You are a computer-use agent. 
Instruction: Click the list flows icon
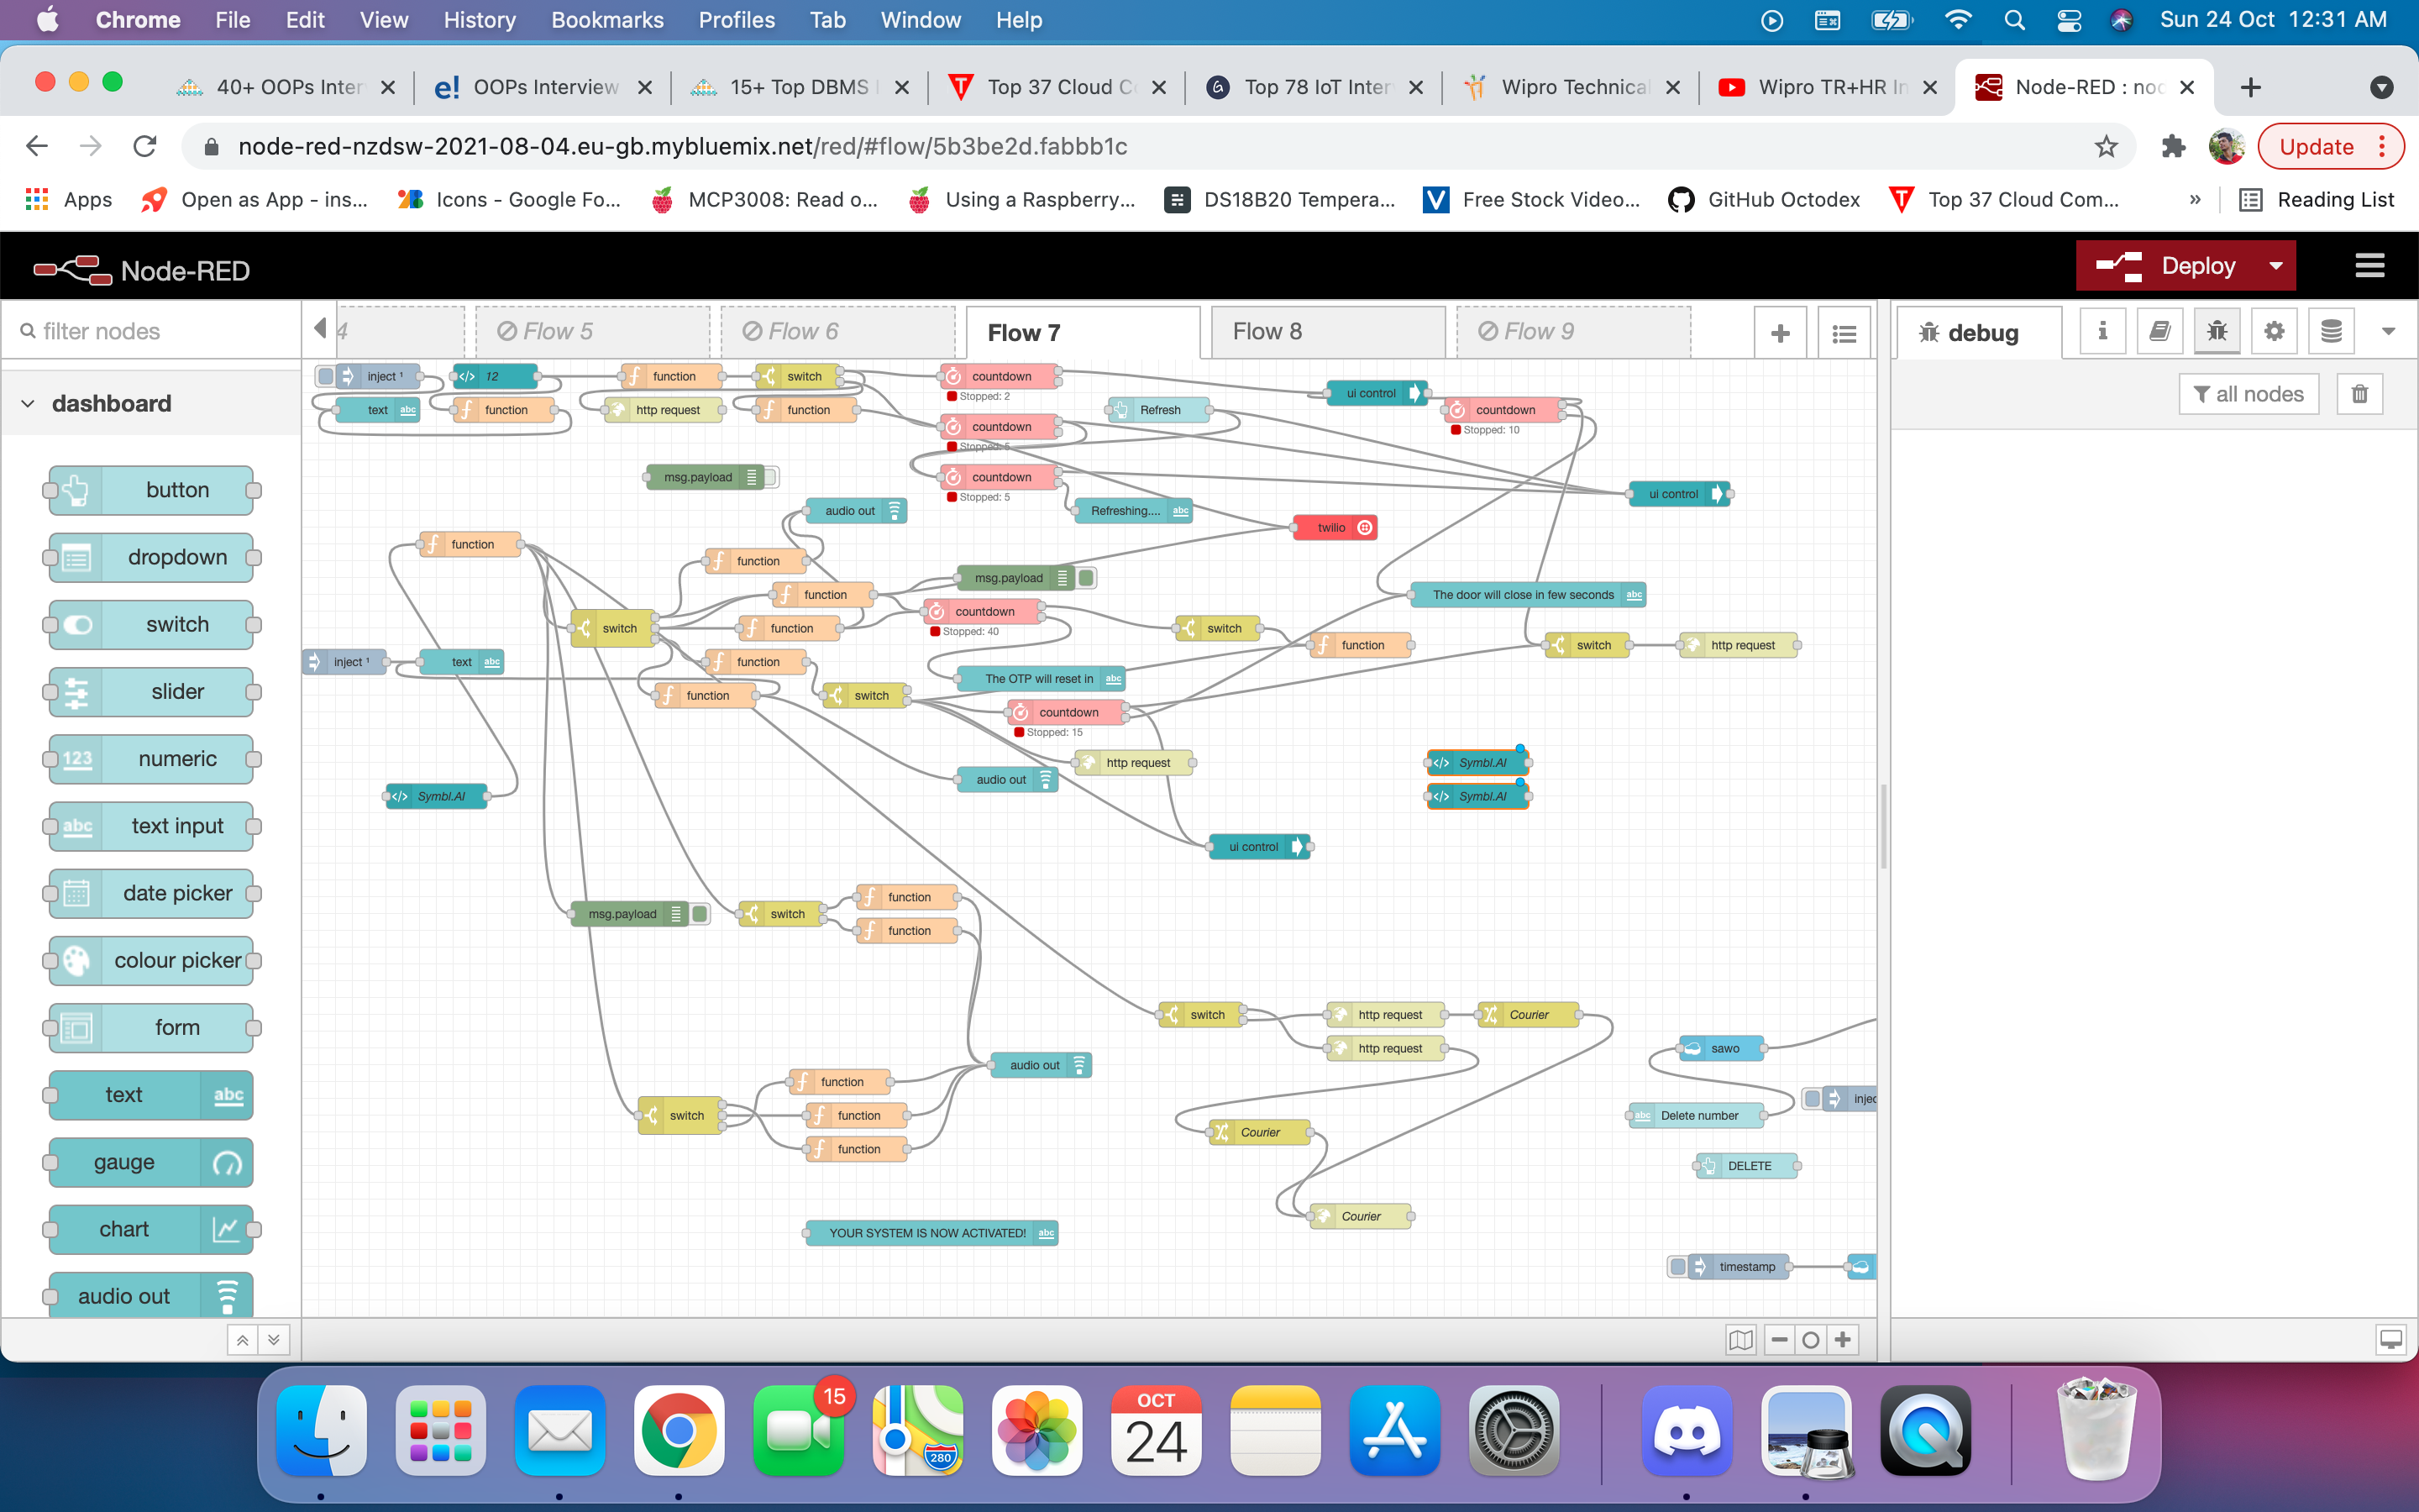pos(1844,333)
